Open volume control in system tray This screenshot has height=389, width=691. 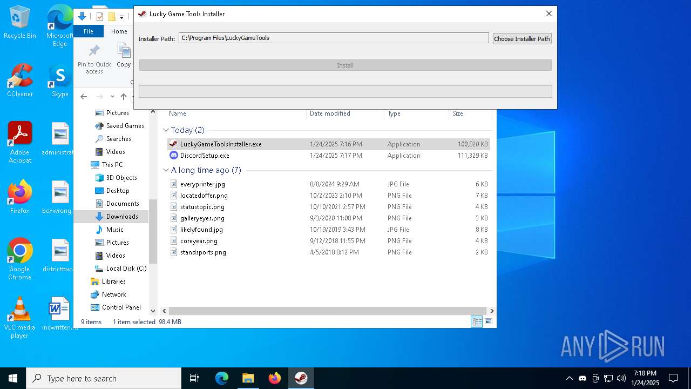[x=621, y=378]
